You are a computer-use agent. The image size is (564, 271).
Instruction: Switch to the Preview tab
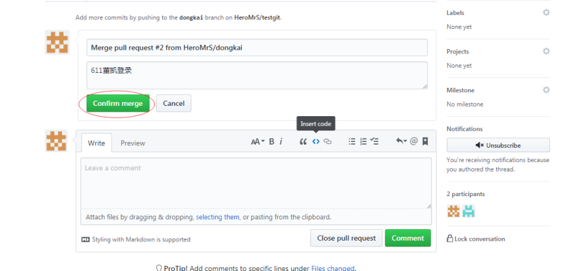(x=133, y=143)
